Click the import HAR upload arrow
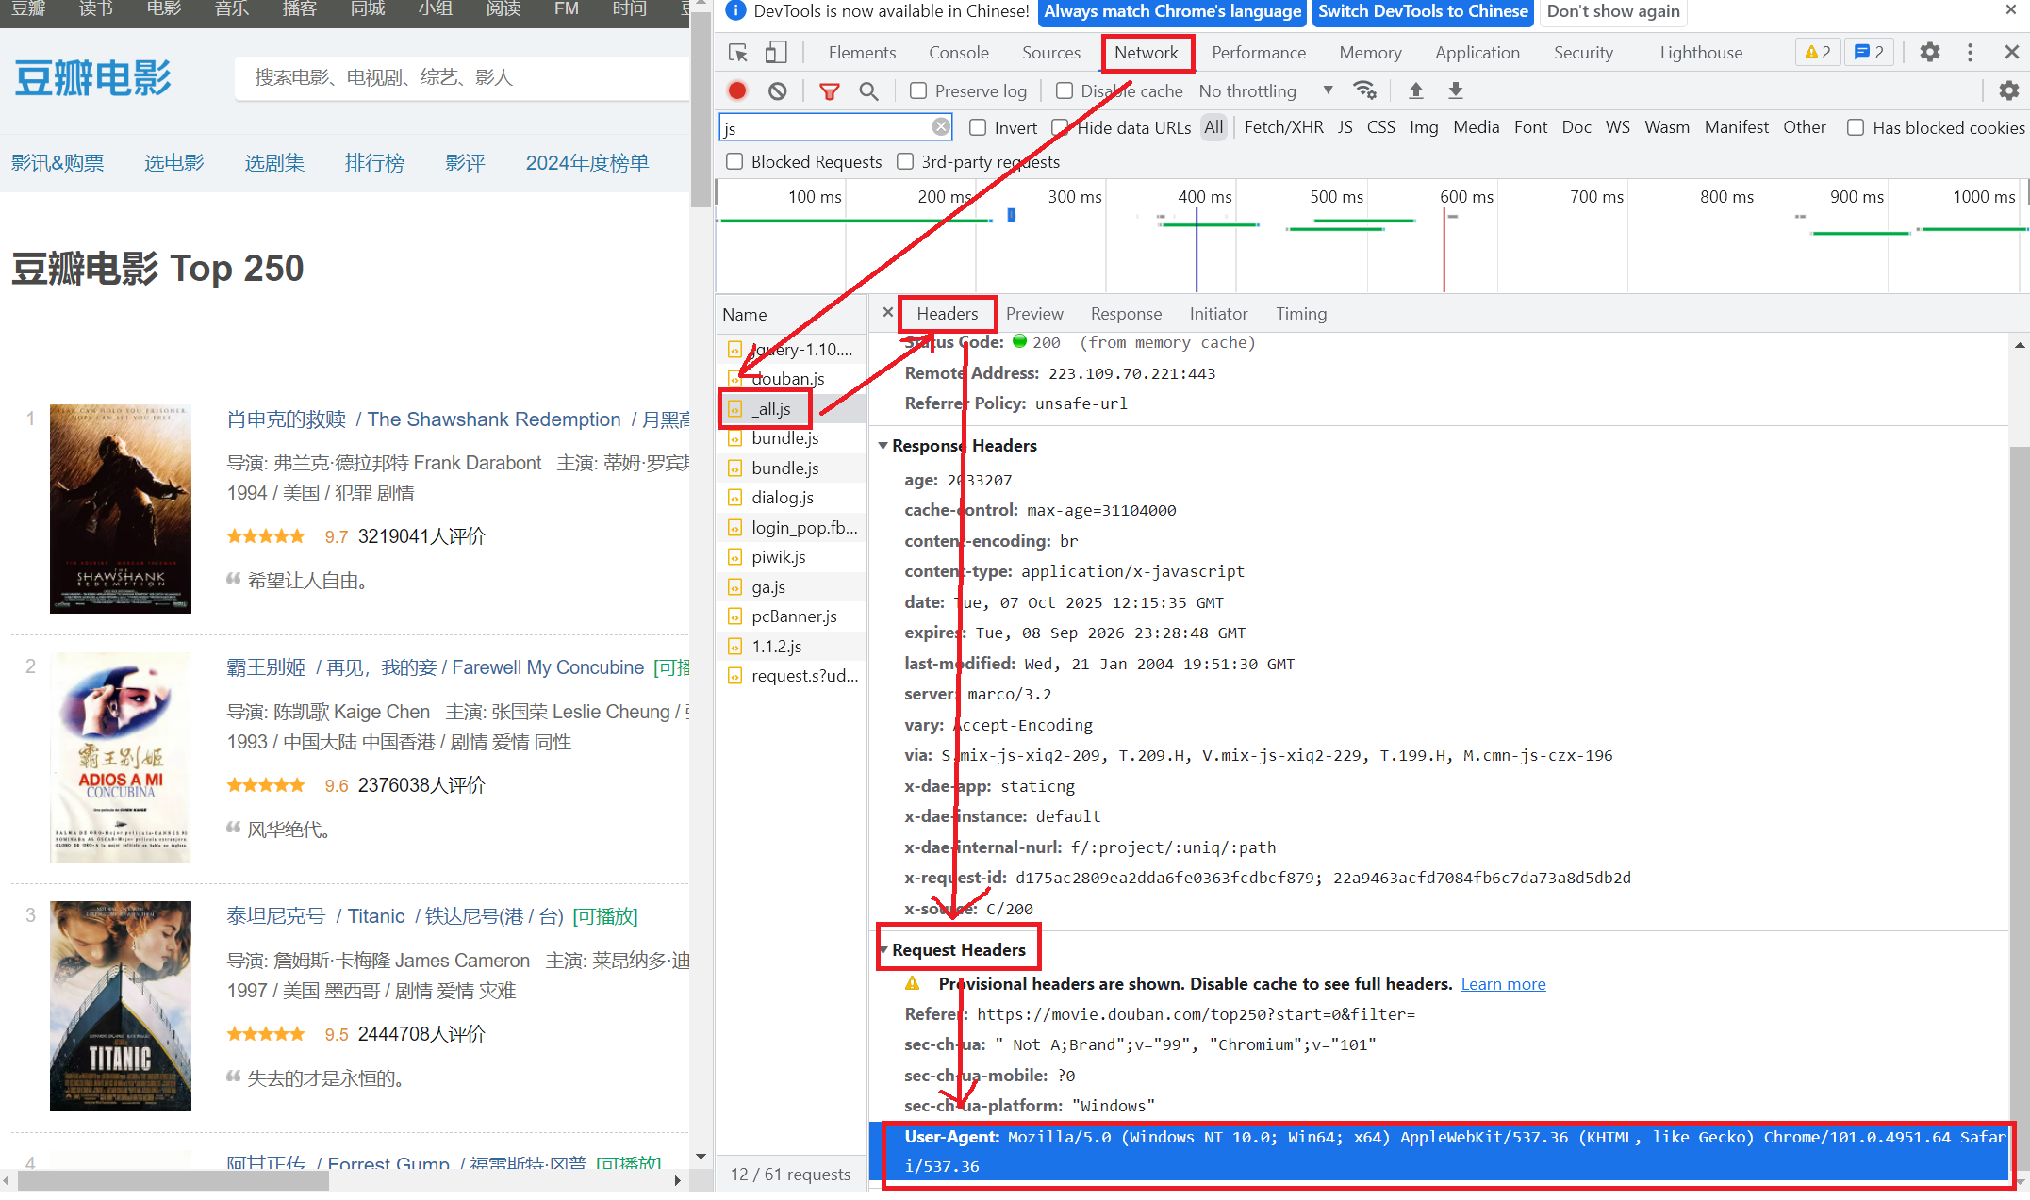This screenshot has width=2030, height=1200. click(x=1415, y=91)
